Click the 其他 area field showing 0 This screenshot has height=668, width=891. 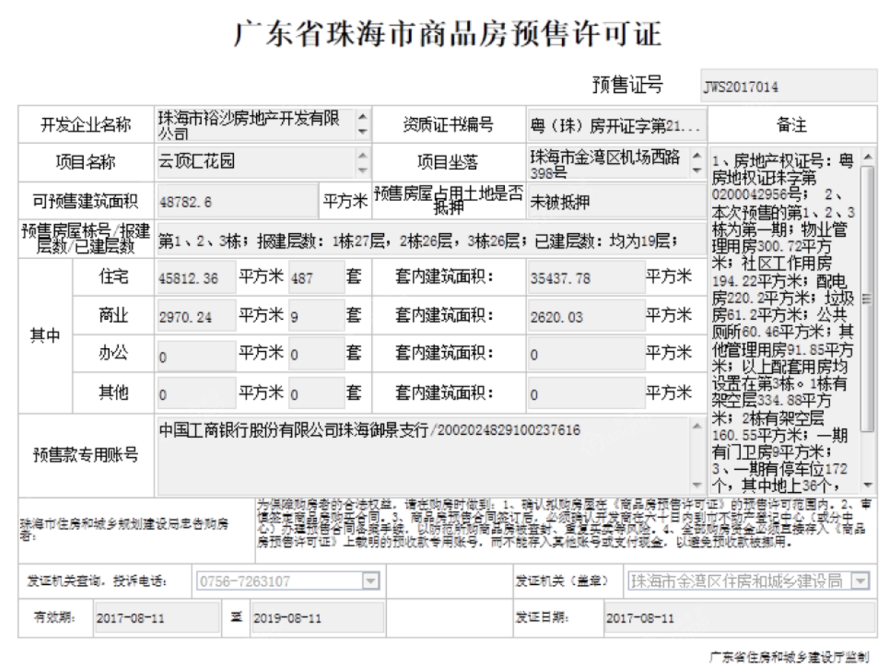click(x=197, y=395)
